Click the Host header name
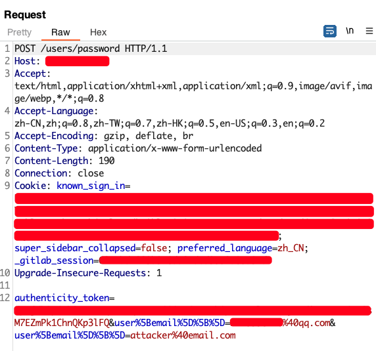 [24, 61]
